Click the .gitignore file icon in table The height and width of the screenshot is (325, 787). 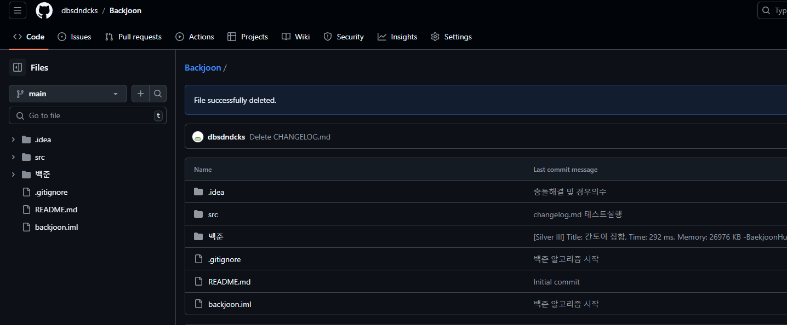198,259
